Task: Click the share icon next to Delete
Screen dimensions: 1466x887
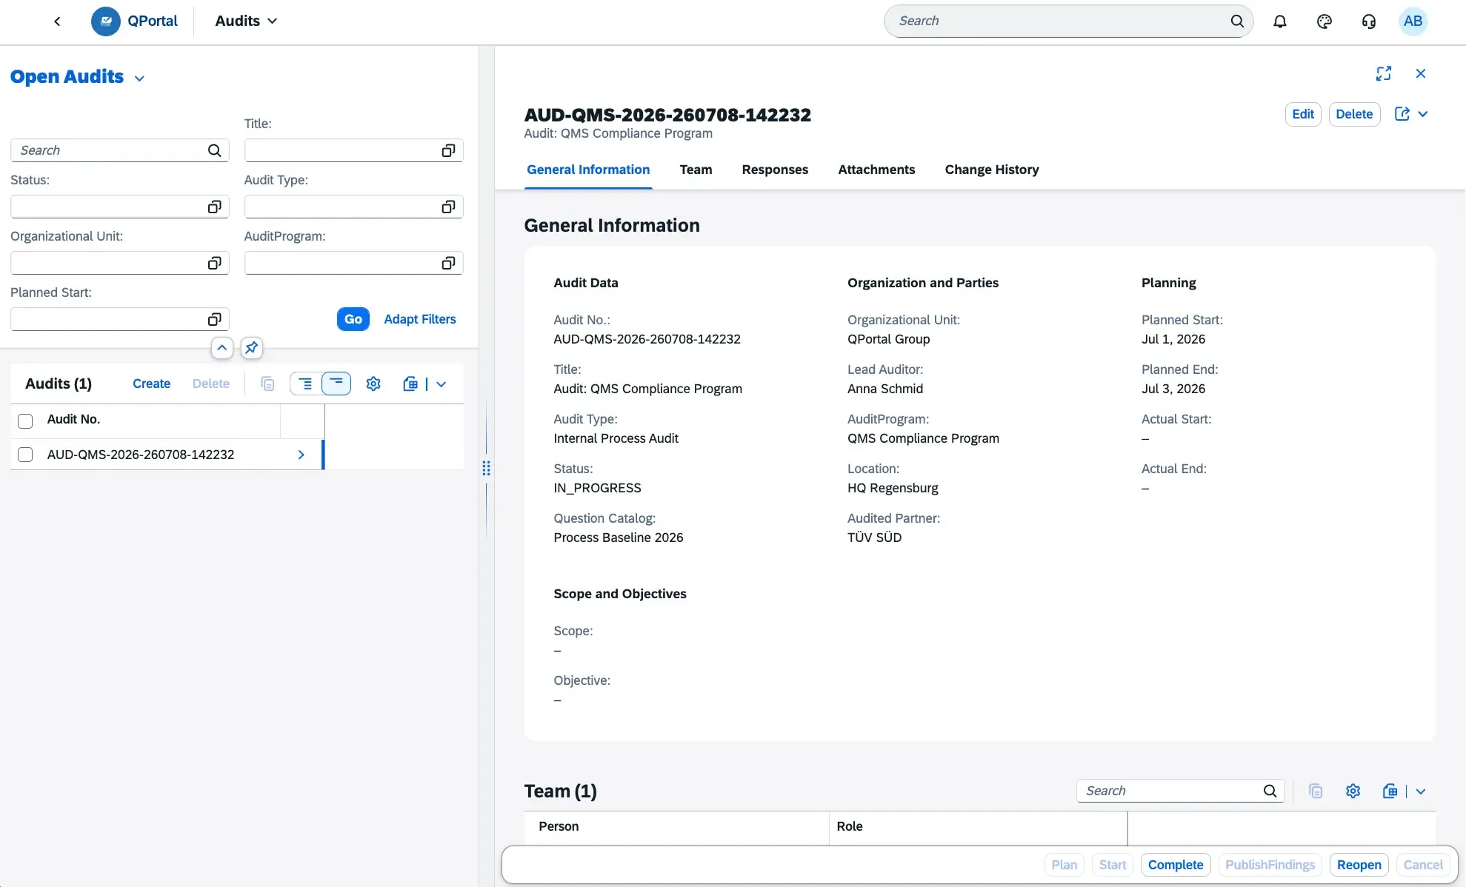Action: (1402, 114)
